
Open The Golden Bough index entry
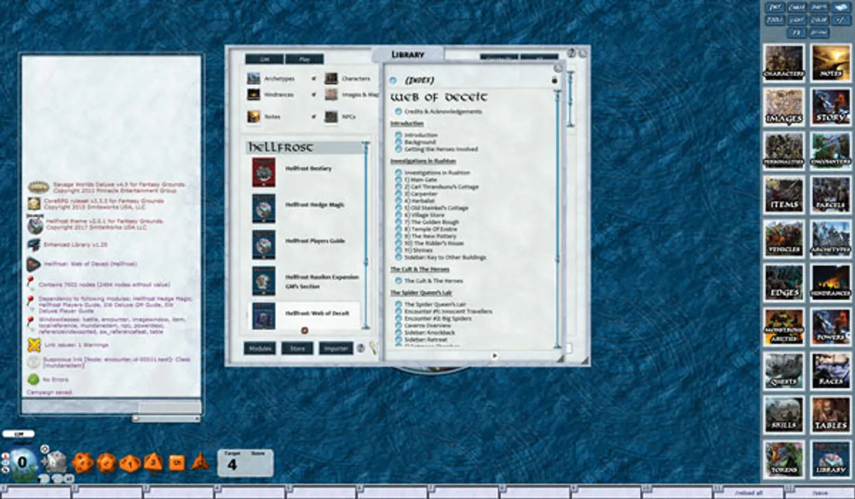click(432, 222)
